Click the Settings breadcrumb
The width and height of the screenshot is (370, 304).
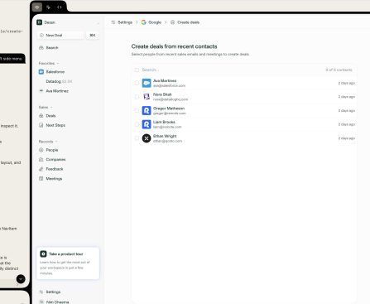point(125,22)
